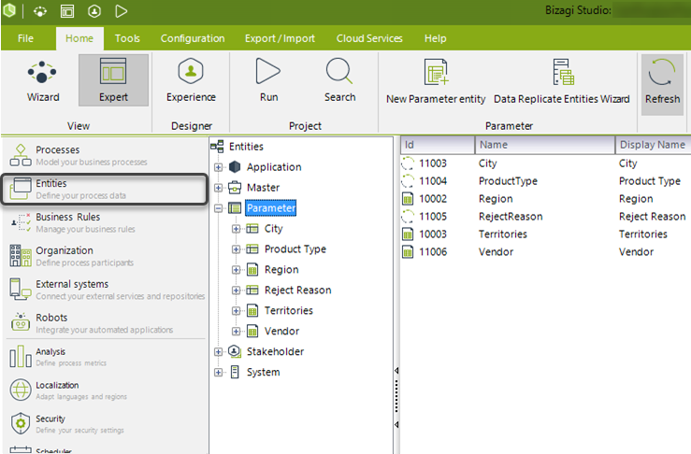Image resolution: width=691 pixels, height=454 pixels.
Task: Open the Export / Import tab
Action: 280,38
